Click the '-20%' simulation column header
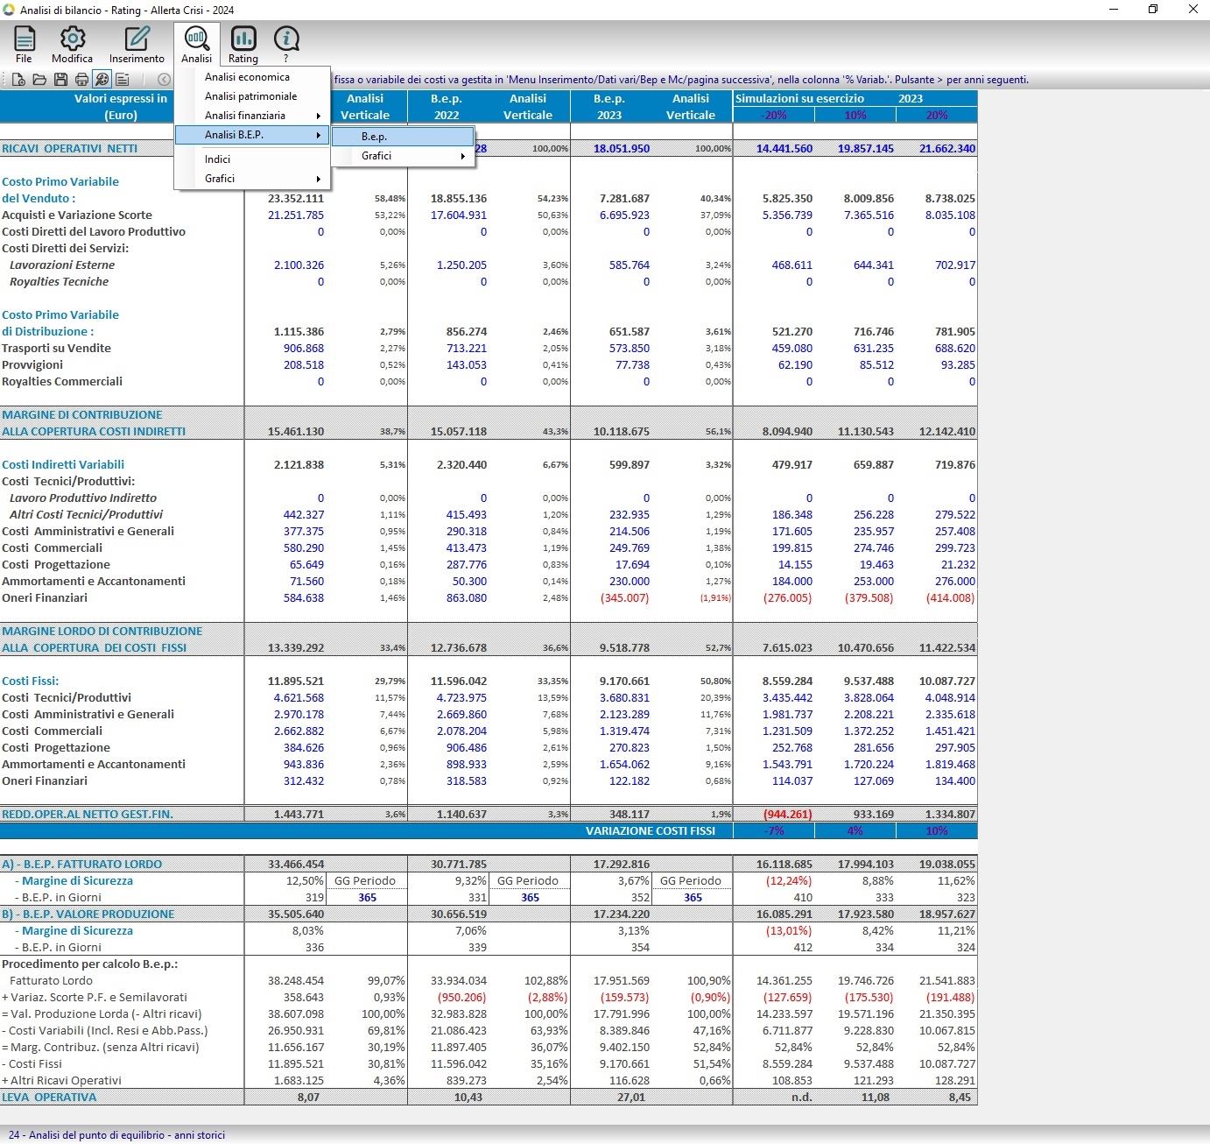 click(774, 115)
